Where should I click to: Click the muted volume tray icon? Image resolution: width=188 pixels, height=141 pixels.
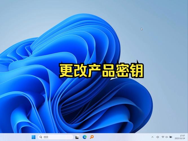tap(167, 137)
